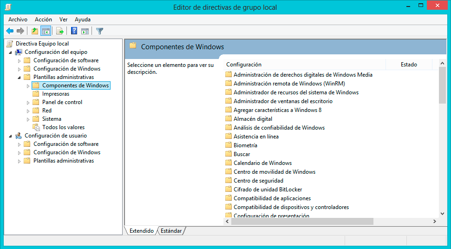Screen dimensions: 451x249
Task: Open the Archivo menu
Action: click(18, 20)
